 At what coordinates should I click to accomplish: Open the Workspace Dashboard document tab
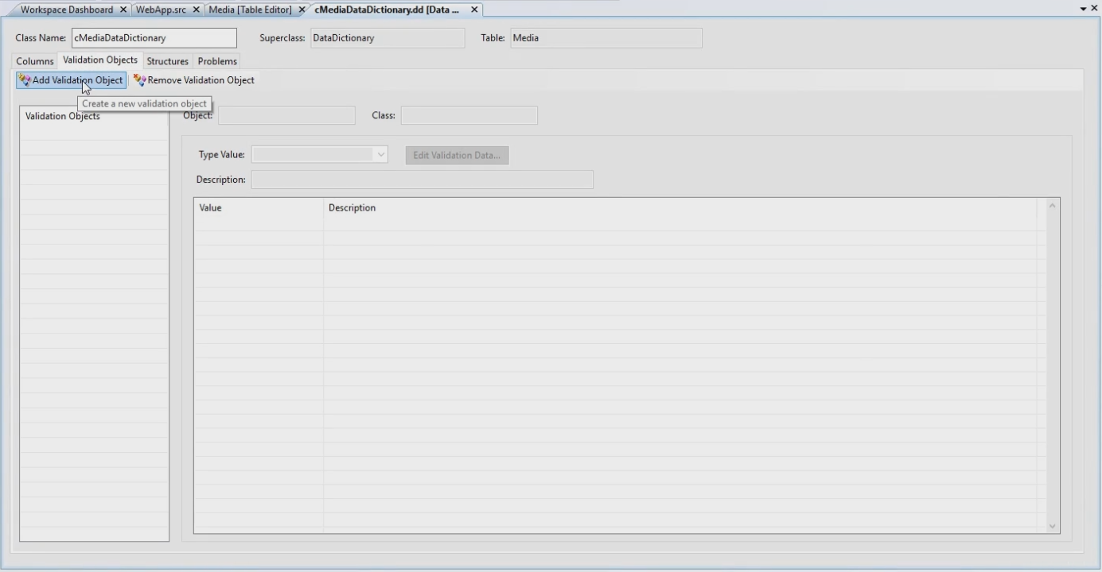[x=67, y=10]
